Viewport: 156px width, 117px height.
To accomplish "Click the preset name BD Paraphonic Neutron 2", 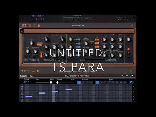I will click(77, 76).
